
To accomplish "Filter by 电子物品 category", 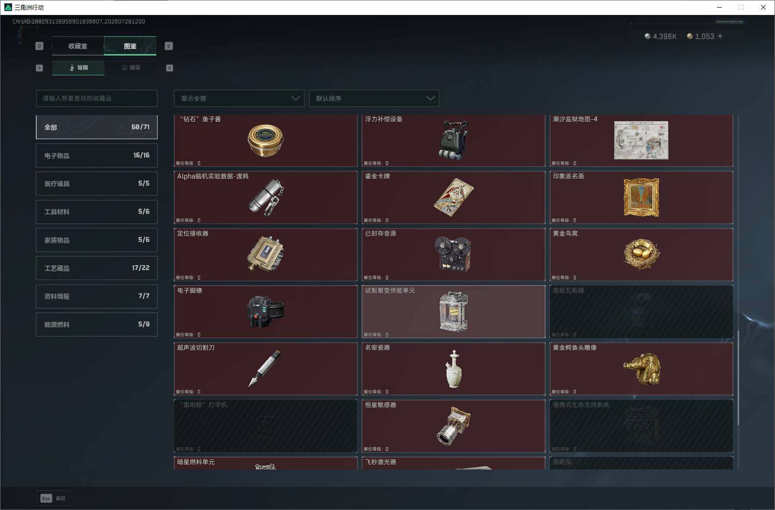I will point(97,156).
